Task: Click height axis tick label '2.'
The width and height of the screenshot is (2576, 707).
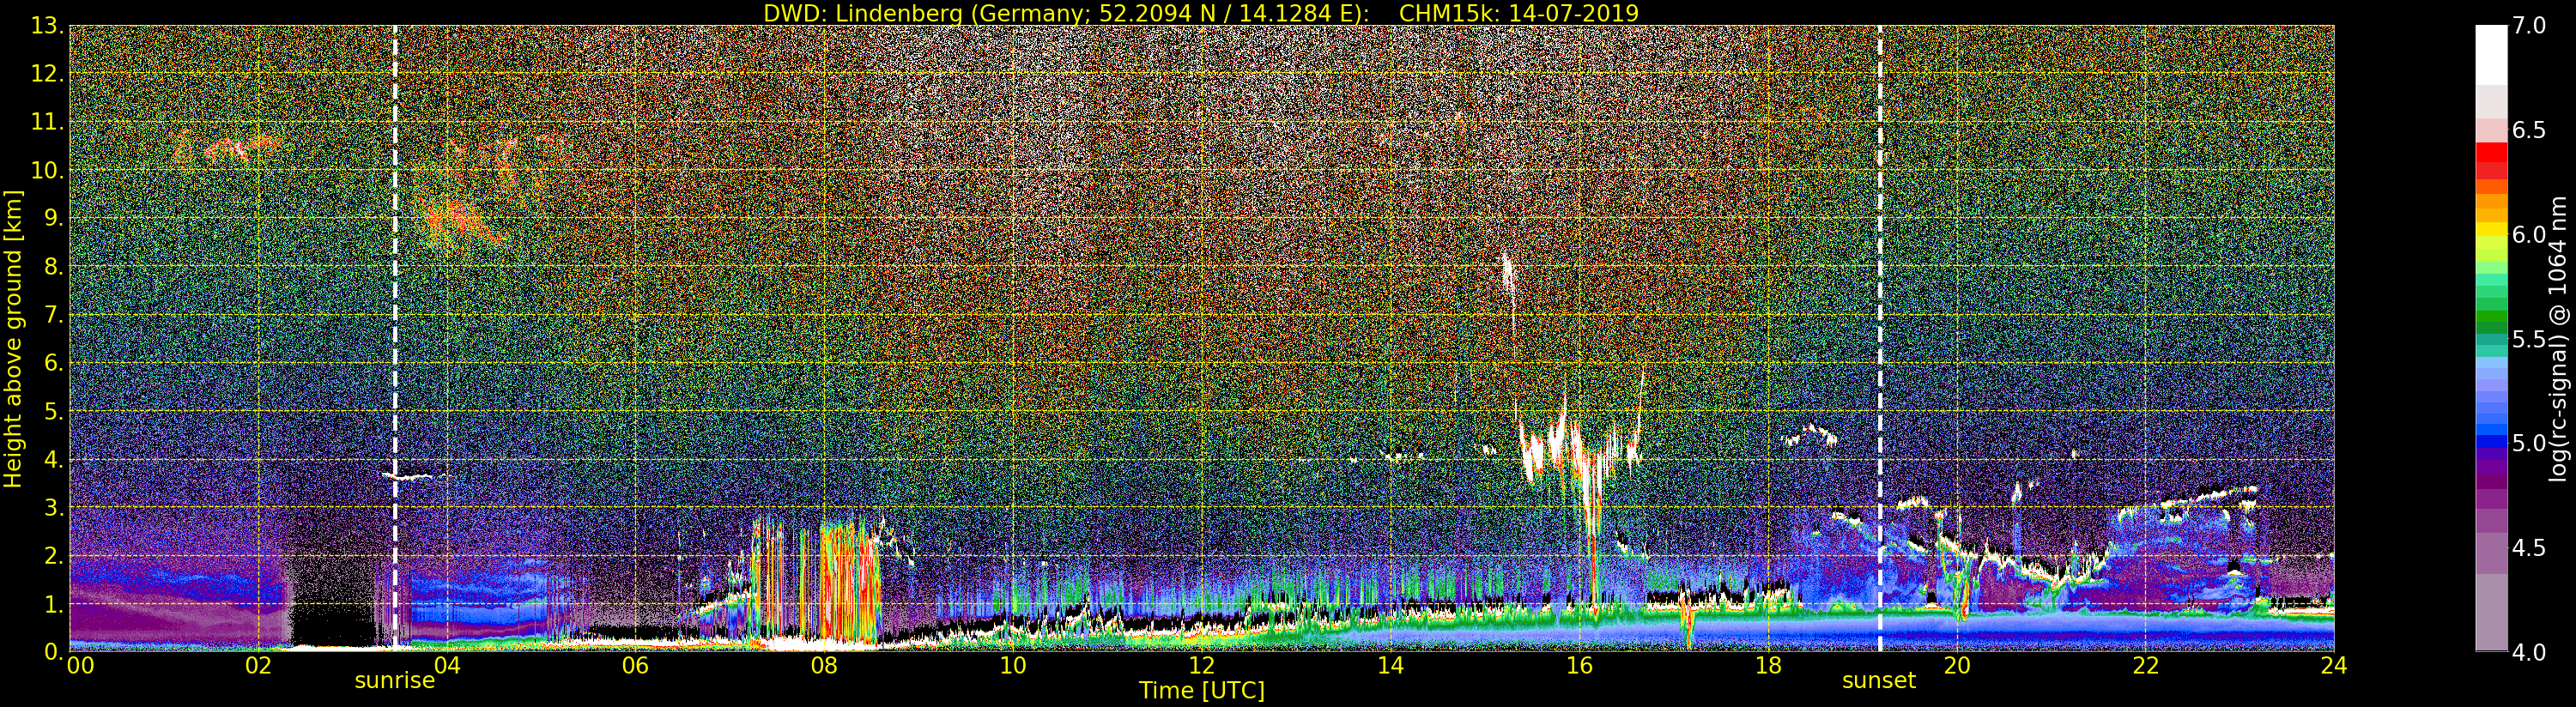Action: [53, 555]
